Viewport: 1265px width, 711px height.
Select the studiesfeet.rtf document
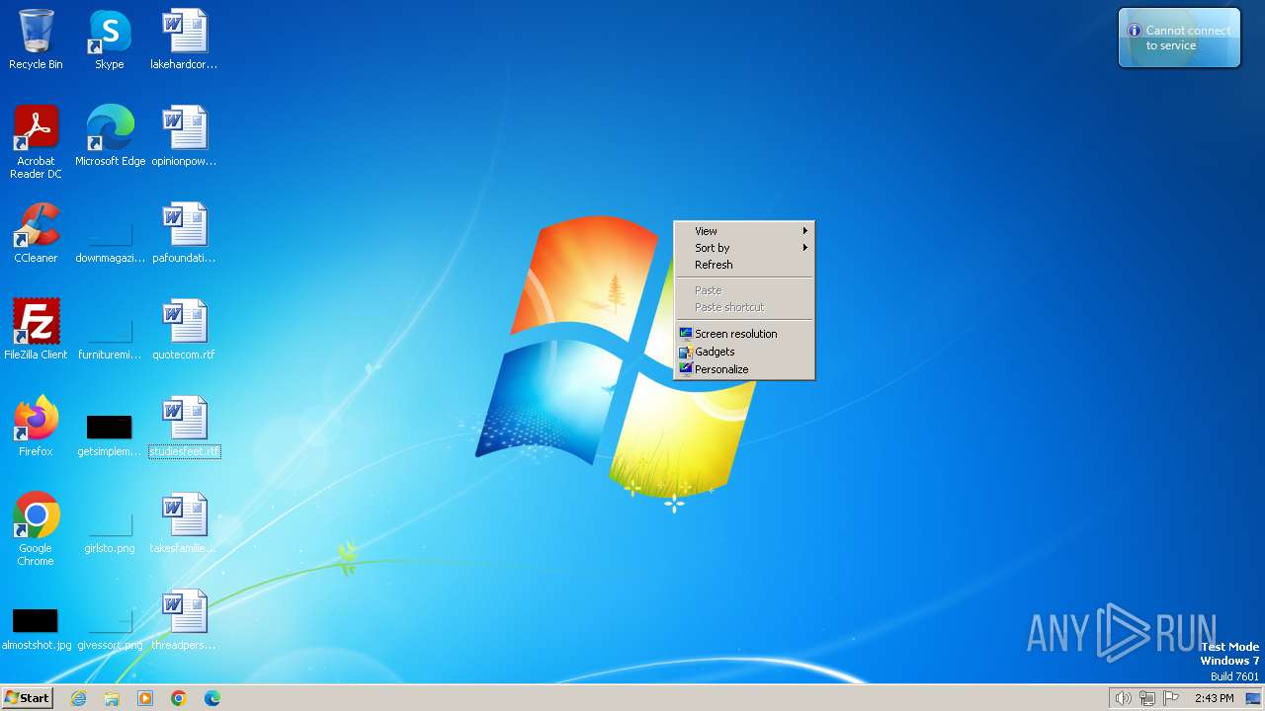click(184, 426)
